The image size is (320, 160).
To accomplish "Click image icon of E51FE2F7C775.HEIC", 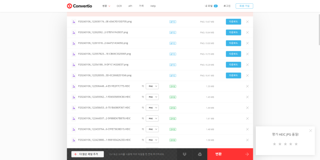I will 74,86.
